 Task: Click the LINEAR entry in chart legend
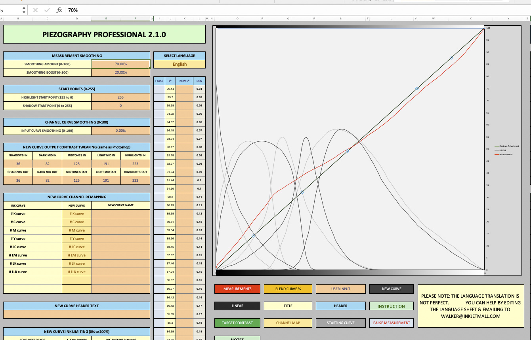pyautogui.click(x=500, y=150)
